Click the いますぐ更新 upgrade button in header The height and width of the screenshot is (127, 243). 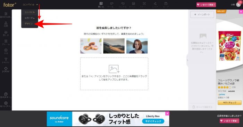click(206, 5)
